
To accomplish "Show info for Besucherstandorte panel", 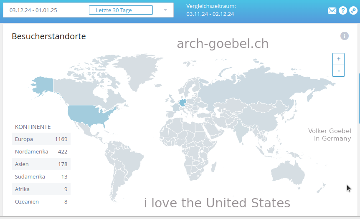I will pyautogui.click(x=345, y=36).
